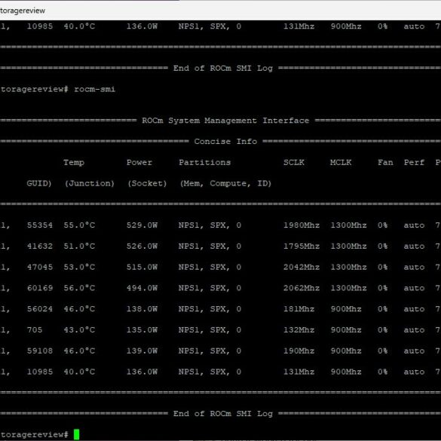Click GUID value 60169

click(40, 288)
